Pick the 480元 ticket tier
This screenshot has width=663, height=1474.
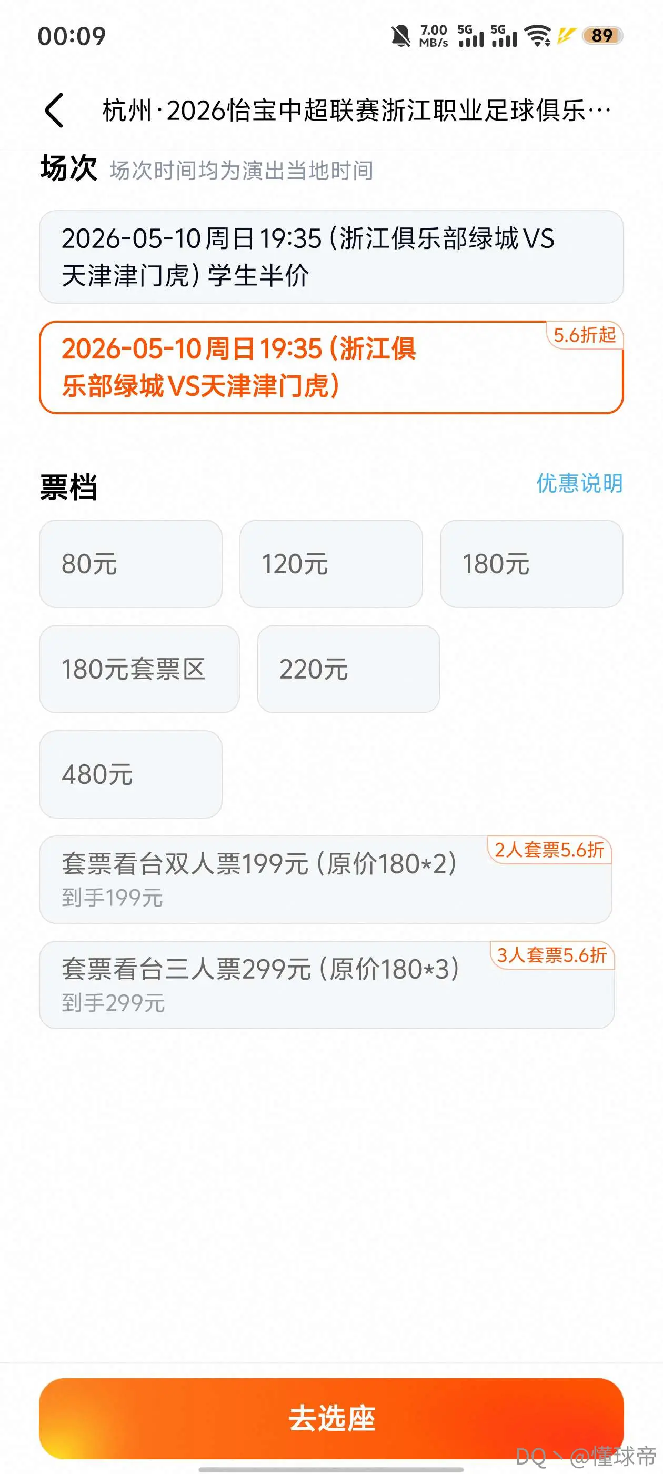click(x=130, y=774)
